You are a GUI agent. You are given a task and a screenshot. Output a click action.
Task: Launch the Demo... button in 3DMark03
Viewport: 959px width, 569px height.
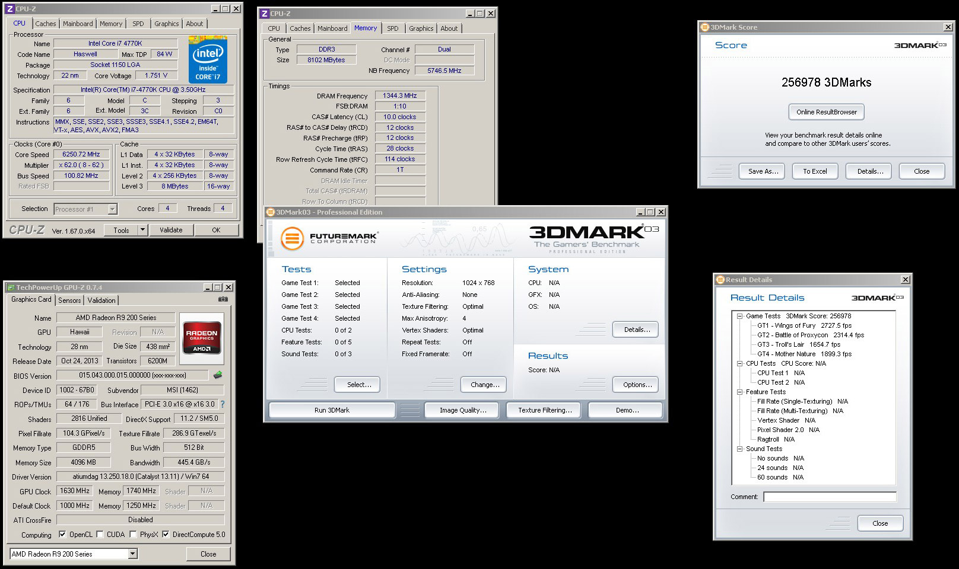pos(627,410)
